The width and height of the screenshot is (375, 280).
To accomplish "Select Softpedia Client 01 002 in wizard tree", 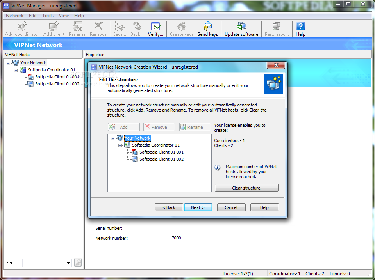I will (x=161, y=159).
